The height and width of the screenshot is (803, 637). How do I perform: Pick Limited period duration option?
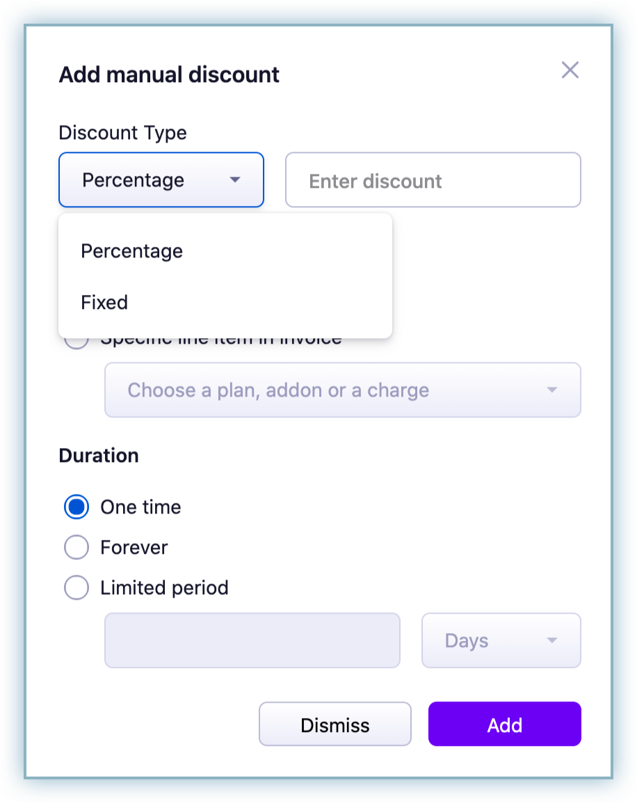[76, 587]
